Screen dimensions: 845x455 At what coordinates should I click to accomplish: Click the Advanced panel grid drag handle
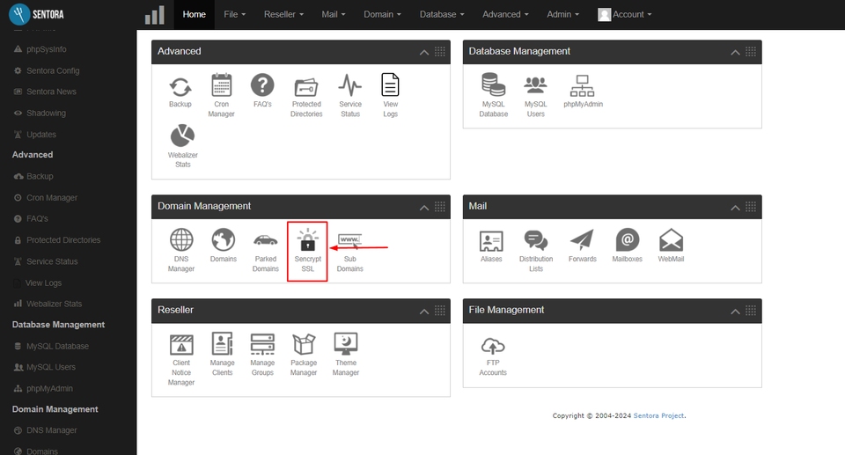point(440,52)
